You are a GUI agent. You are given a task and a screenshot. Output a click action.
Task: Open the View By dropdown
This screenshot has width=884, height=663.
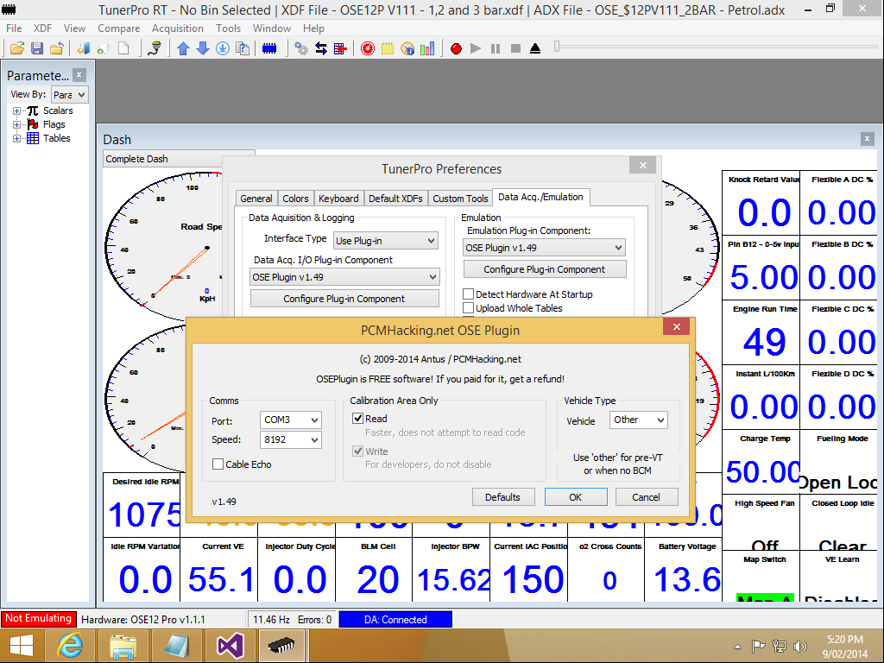click(69, 95)
